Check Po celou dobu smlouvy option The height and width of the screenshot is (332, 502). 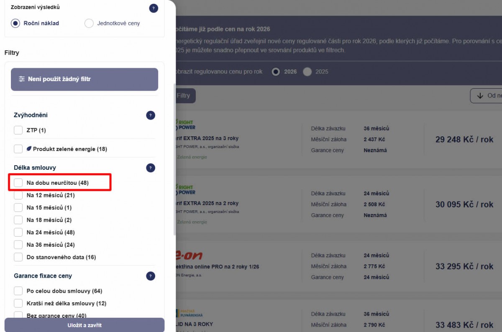[x=18, y=291]
